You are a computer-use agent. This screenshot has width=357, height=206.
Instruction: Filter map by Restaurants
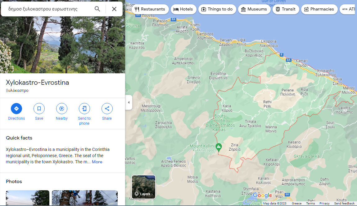[150, 9]
